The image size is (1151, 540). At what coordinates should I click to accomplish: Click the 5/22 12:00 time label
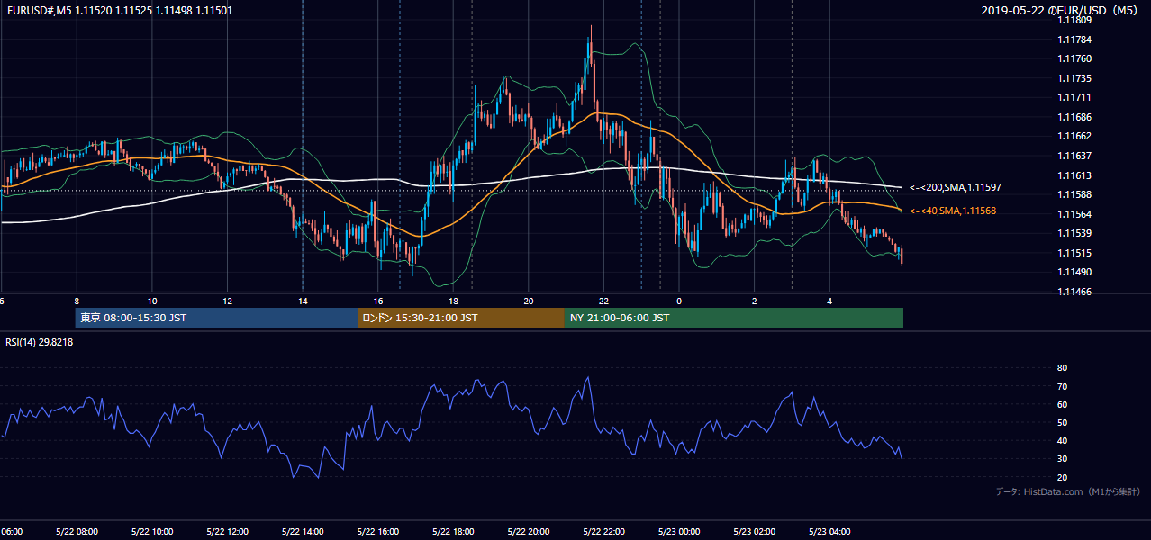click(227, 531)
